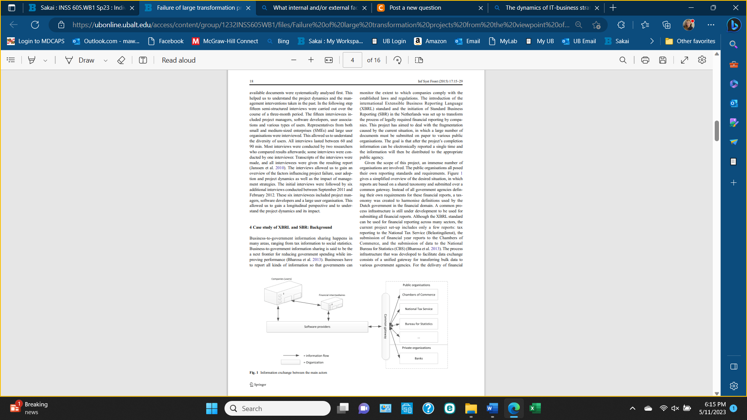Toggle the table of contents panel
Screen dimensions: 747x420
click(x=11, y=60)
